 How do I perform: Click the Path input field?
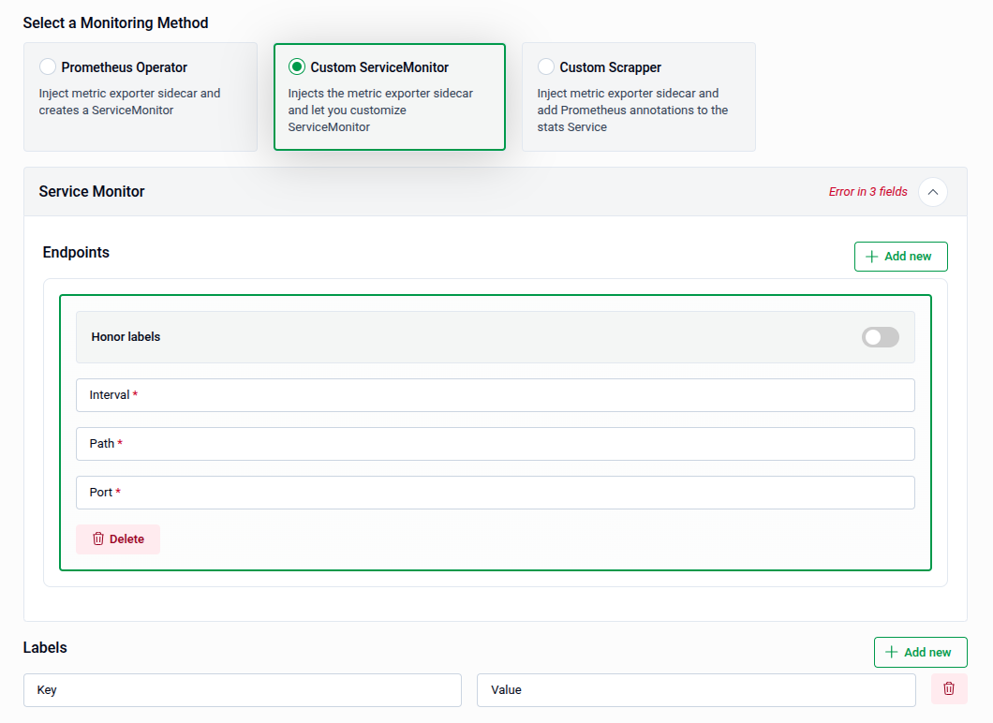coord(495,443)
